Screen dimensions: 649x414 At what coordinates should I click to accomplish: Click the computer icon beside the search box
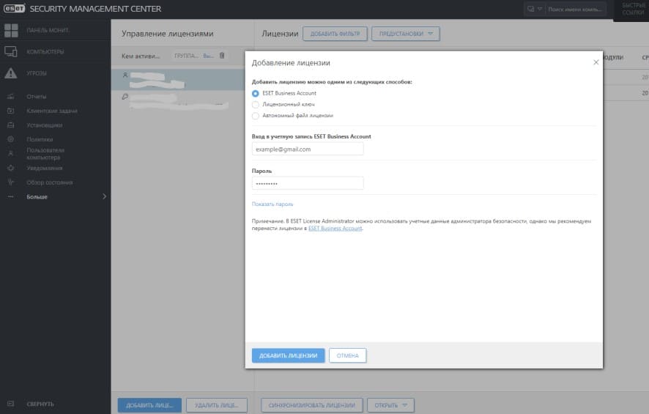tap(530, 9)
